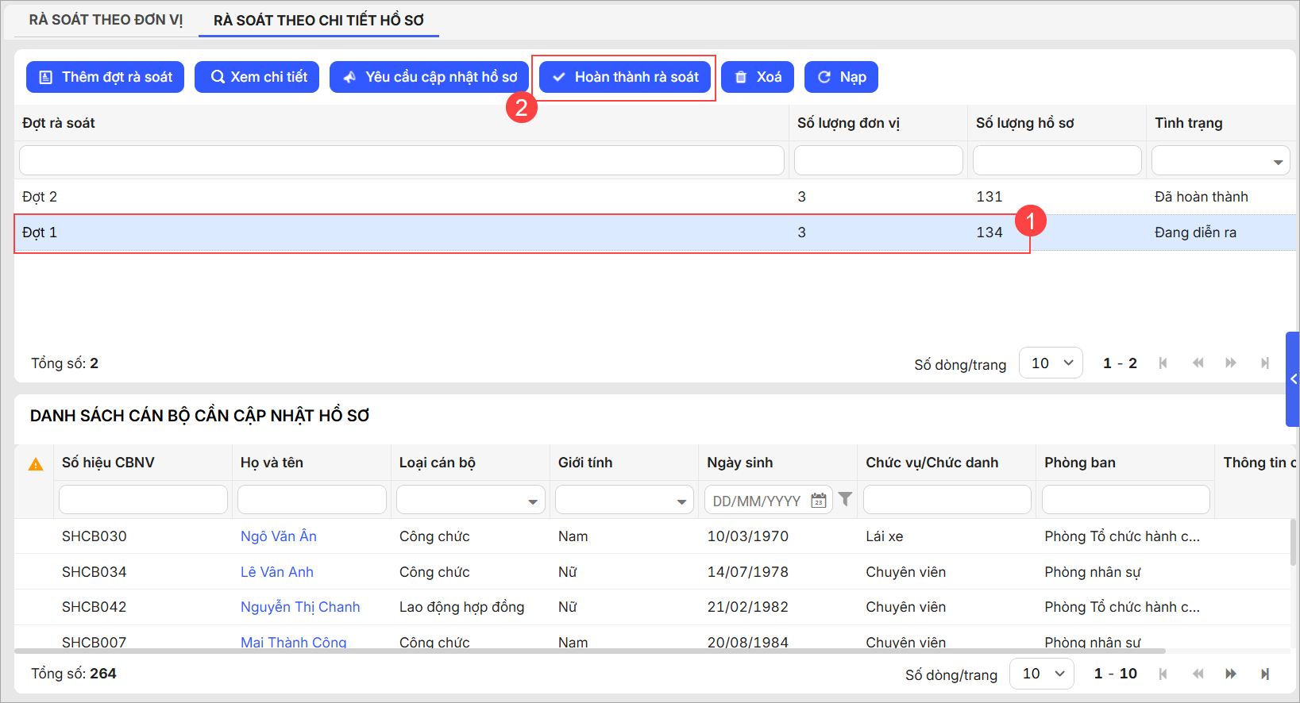1300x703 pixels.
Task: Click the horizontal scrollbar of employee table
Action: click(589, 651)
